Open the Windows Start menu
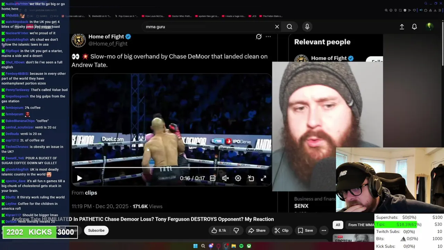Screen dimensions: 444x250 [195, 246]
